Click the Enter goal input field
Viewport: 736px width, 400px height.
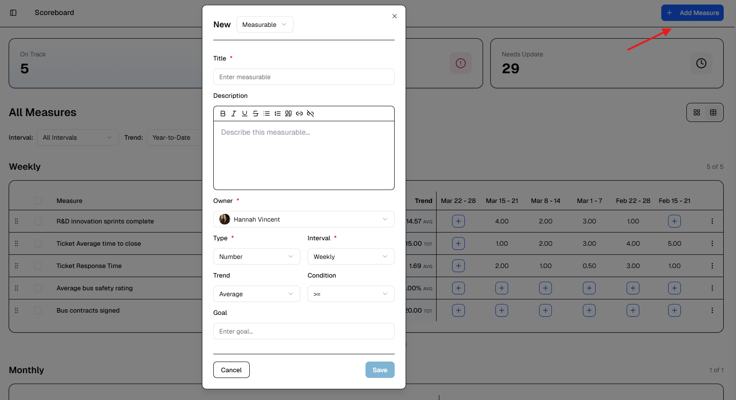click(304, 331)
